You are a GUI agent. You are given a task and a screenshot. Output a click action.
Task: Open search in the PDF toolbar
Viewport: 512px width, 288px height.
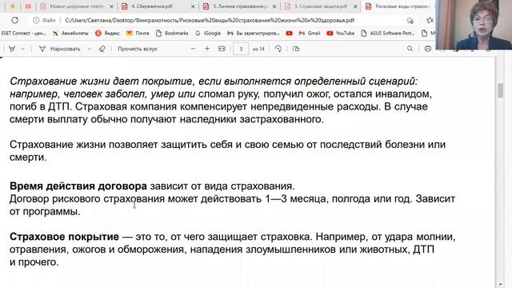pyautogui.click(x=410, y=49)
